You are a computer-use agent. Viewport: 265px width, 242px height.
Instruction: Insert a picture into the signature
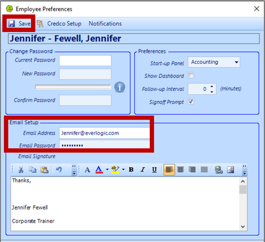coord(231,170)
